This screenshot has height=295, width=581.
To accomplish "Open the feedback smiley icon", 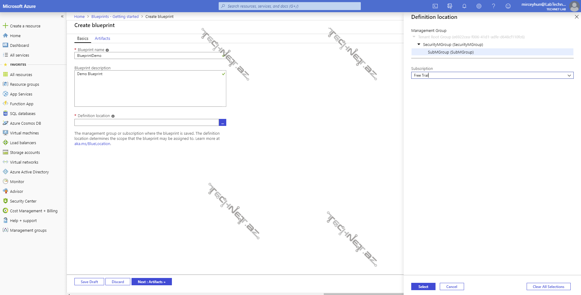I will coord(508,6).
